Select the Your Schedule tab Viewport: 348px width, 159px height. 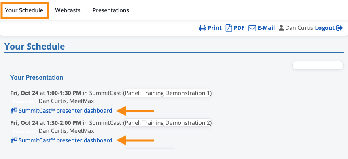(x=24, y=10)
